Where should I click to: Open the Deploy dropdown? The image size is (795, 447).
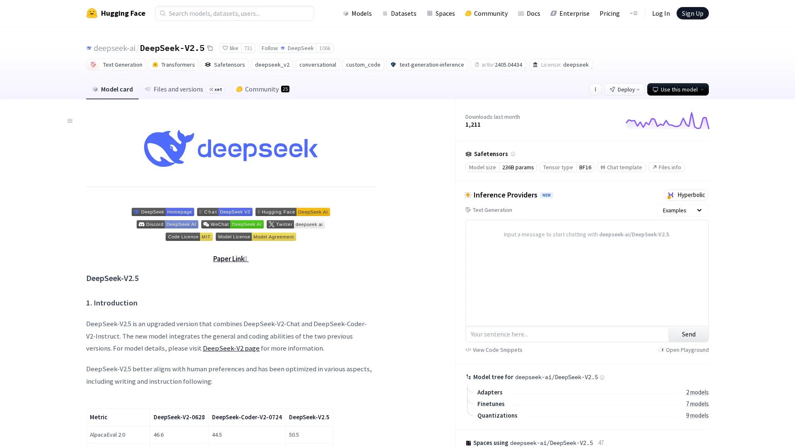click(624, 89)
